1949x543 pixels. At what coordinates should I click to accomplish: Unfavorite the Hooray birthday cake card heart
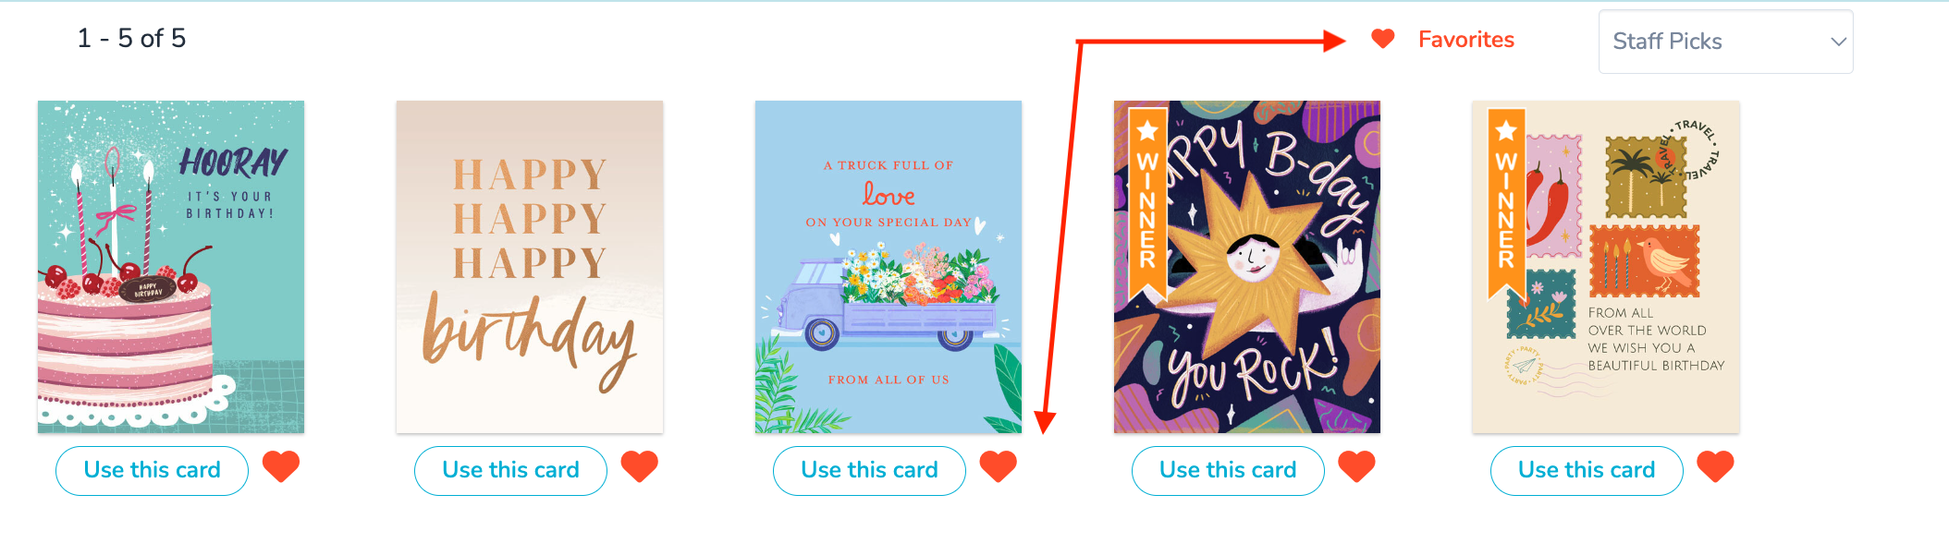tap(281, 467)
